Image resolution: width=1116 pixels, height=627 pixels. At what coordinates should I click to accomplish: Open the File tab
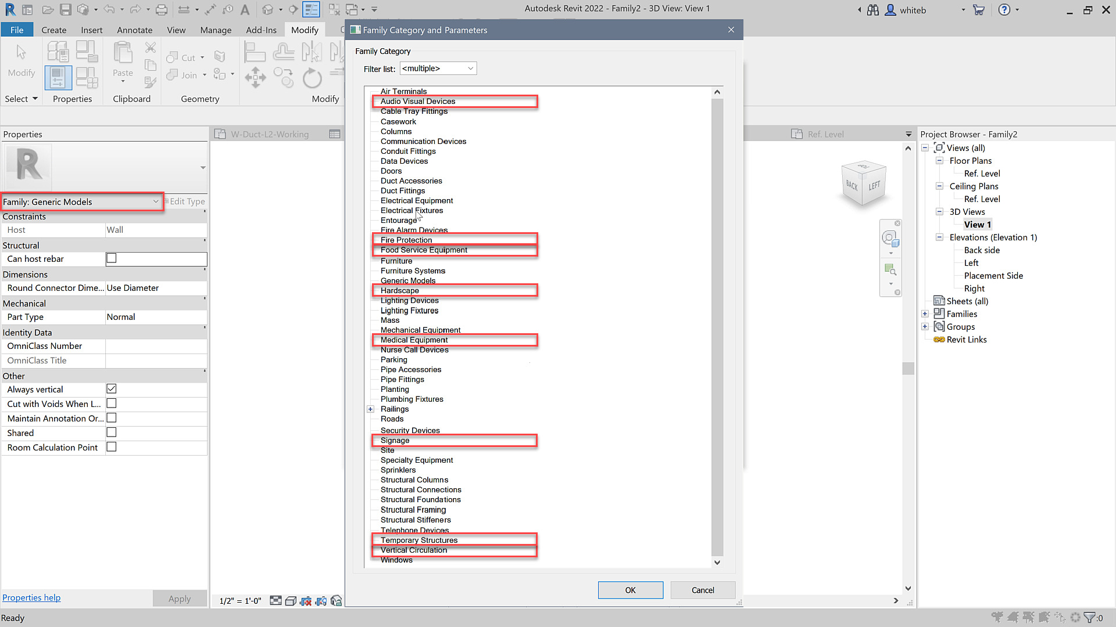[17, 30]
